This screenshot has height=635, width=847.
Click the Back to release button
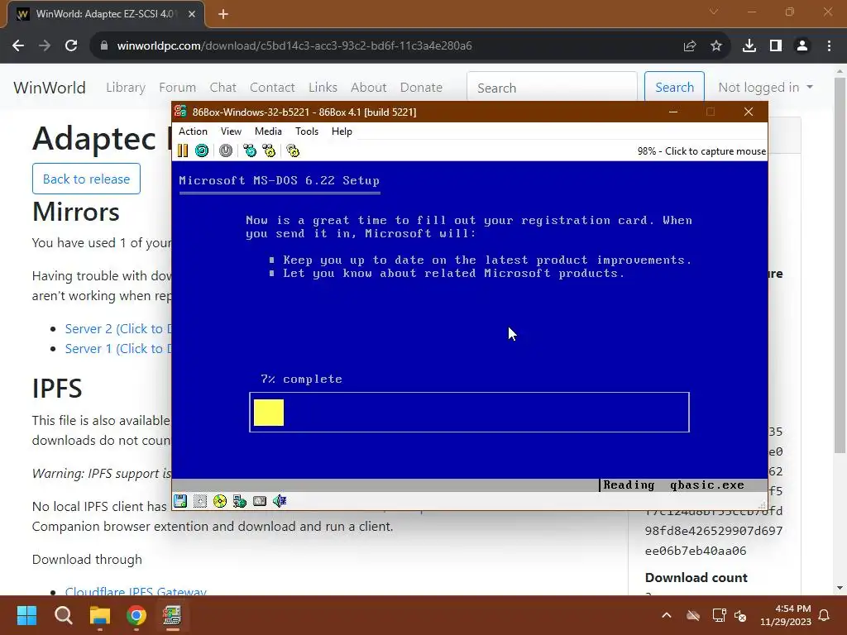coord(86,179)
